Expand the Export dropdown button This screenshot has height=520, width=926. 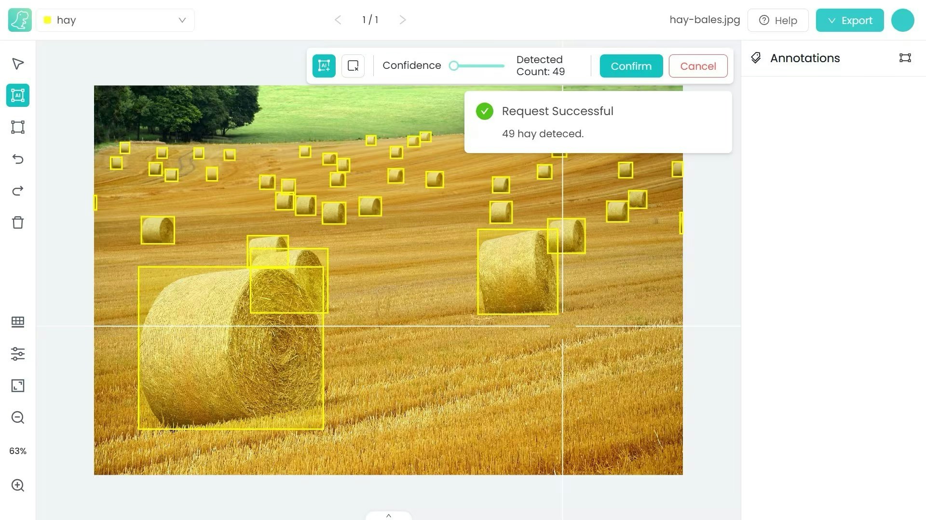point(849,20)
